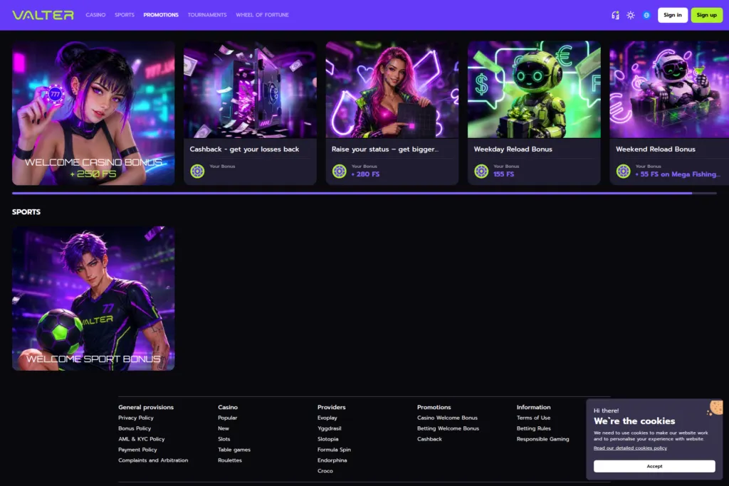The image size is (729, 486).
Task: Open the Endorphina provider link
Action: coord(332,460)
